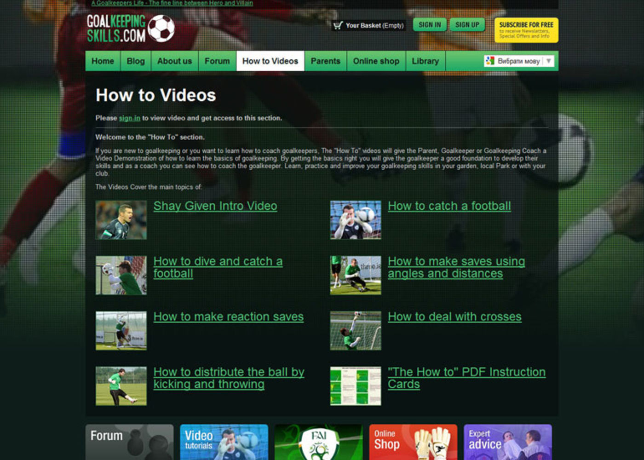Screen dimensions: 644x460
Task: Go to the Parents menu item
Action: 325,61
